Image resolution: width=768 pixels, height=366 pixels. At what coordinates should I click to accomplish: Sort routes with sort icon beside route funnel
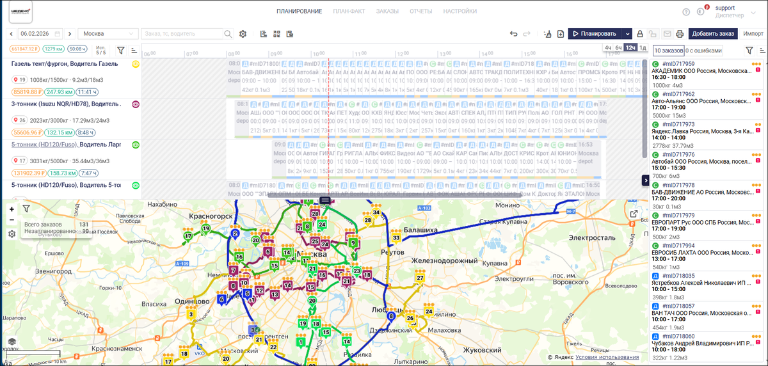click(x=134, y=50)
